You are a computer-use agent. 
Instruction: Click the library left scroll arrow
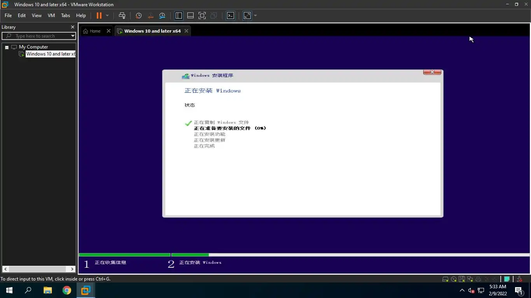tap(5, 269)
